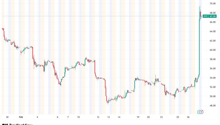Select the 6 date on time axis

(x=58, y=117)
